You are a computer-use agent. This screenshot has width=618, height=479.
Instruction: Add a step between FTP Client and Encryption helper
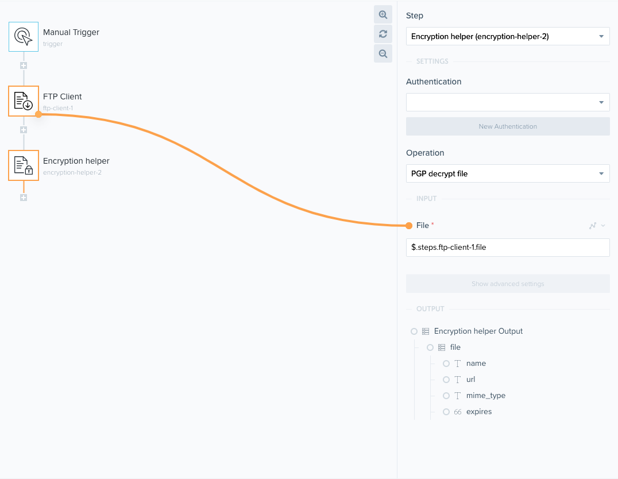24,130
